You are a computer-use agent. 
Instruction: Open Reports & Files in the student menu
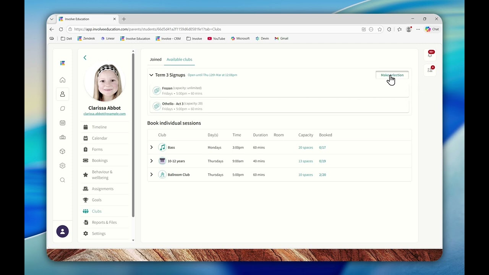[105, 222]
